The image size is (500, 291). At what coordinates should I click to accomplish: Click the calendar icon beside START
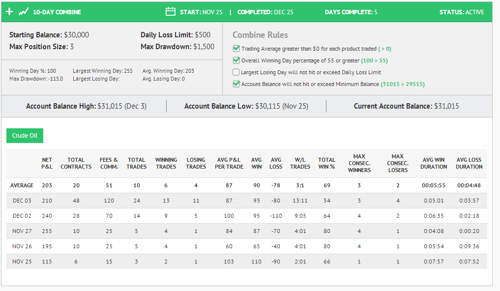click(171, 12)
